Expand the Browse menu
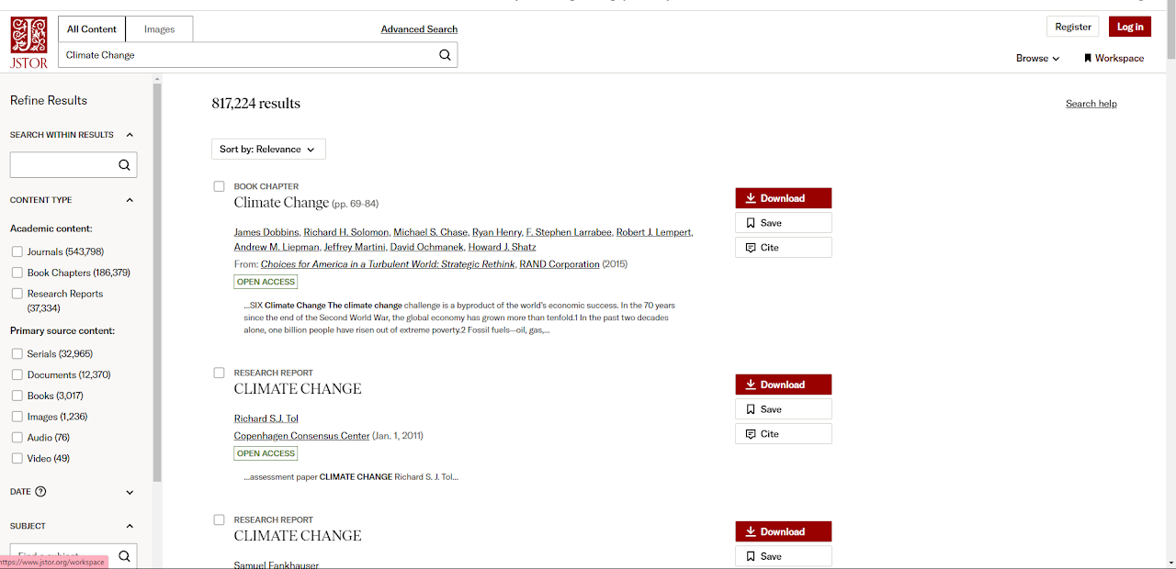This screenshot has height=569, width=1176. pyautogui.click(x=1037, y=58)
